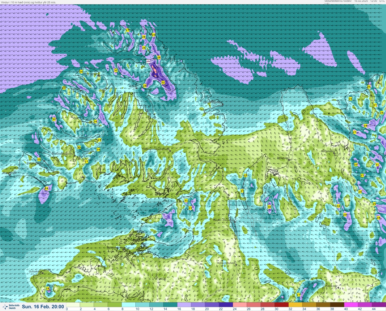Click the 16.02.2025 12:00 UTC run time

coord(369,1)
